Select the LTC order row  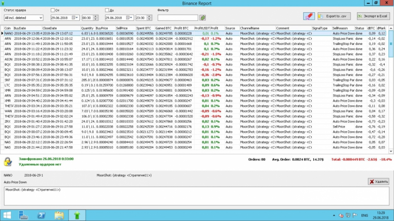point(195,85)
